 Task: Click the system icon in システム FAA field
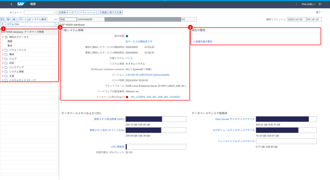click(2, 24)
